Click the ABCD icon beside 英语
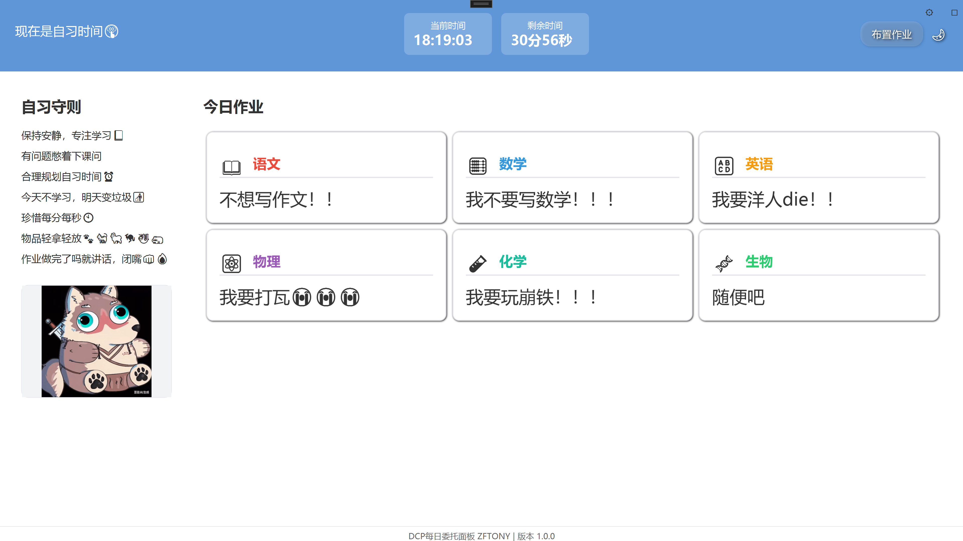Viewport: 963px width, 541px height. coord(724,166)
